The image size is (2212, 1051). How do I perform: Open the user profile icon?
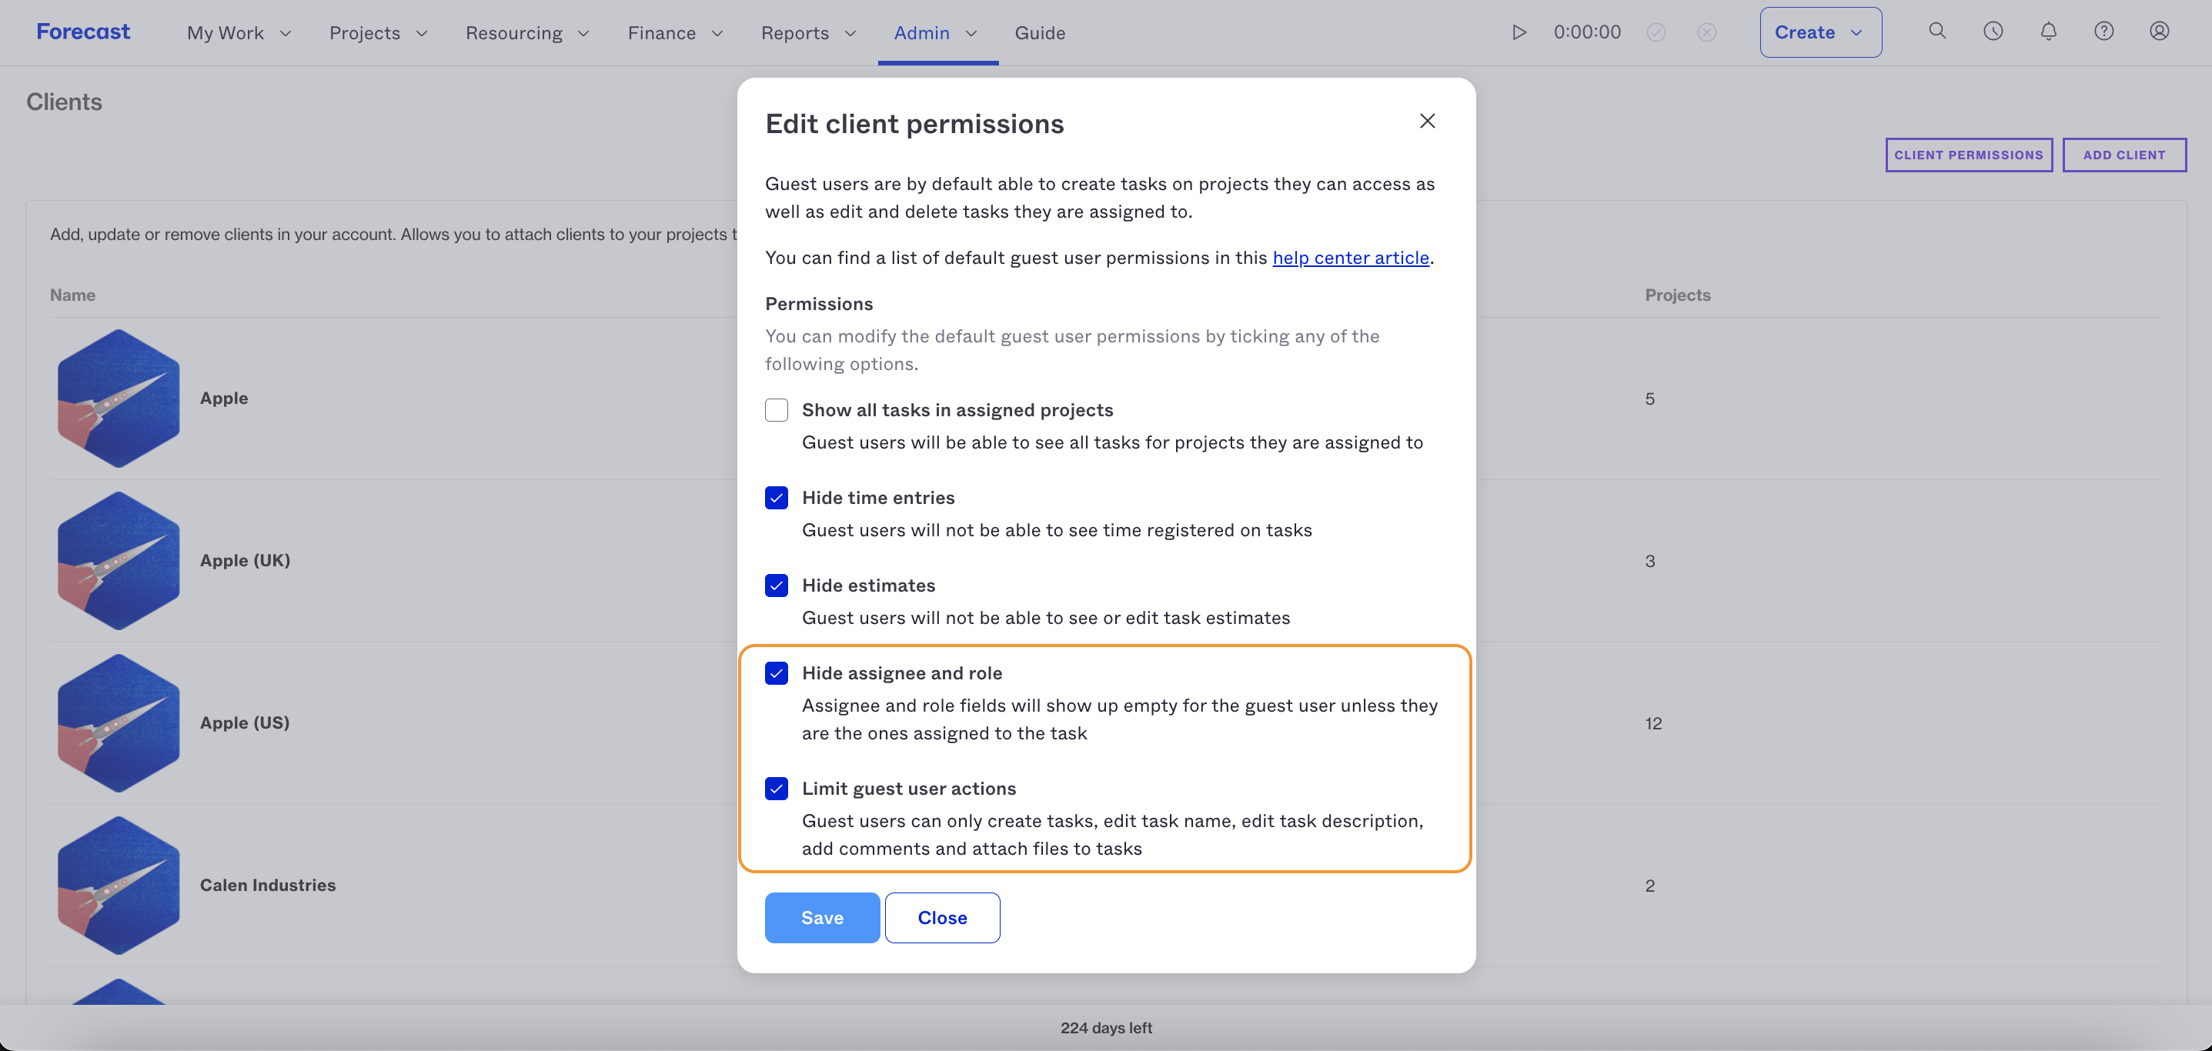coord(2159,31)
